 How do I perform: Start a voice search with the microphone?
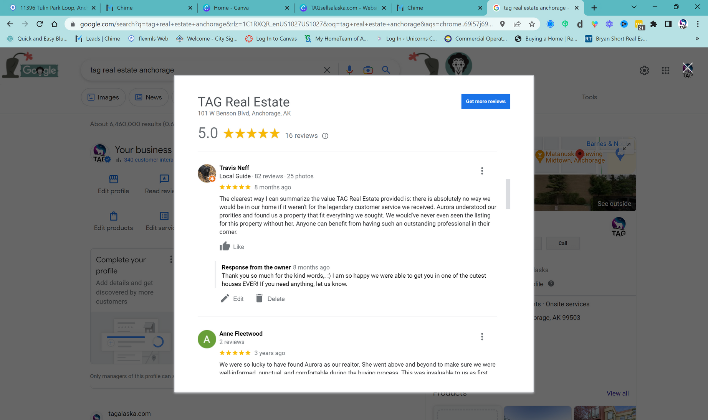coord(349,70)
